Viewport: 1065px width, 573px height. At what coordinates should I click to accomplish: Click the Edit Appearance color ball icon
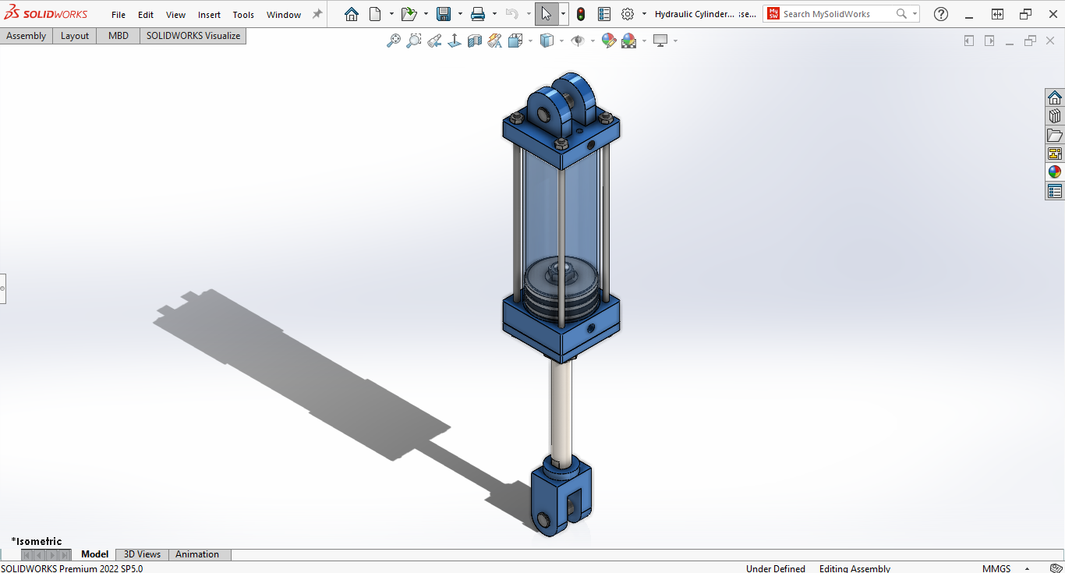point(609,41)
